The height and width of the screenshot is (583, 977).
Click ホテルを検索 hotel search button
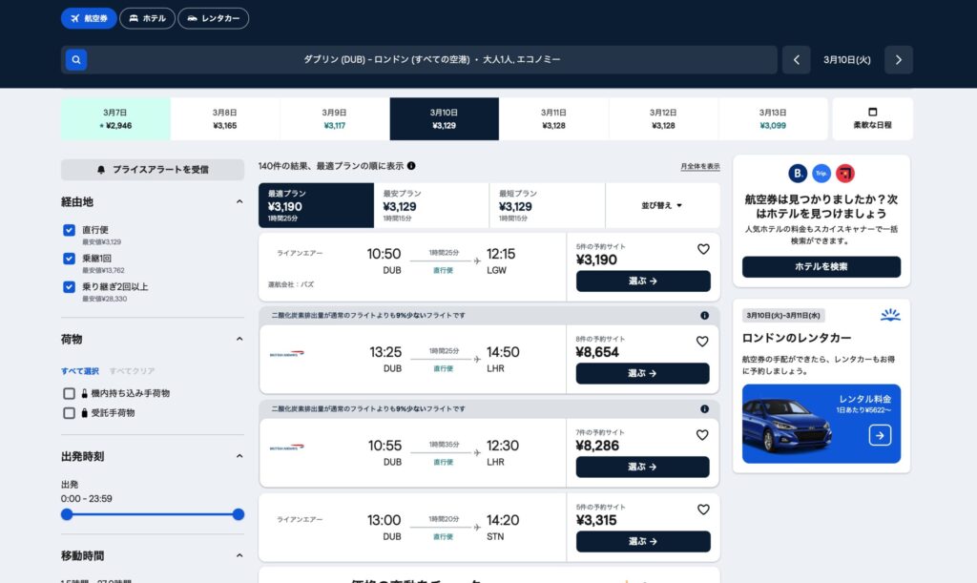pos(821,267)
